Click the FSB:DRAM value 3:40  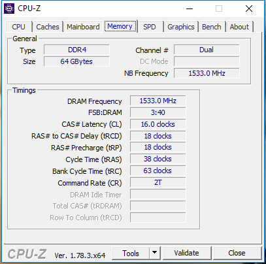click(x=158, y=112)
